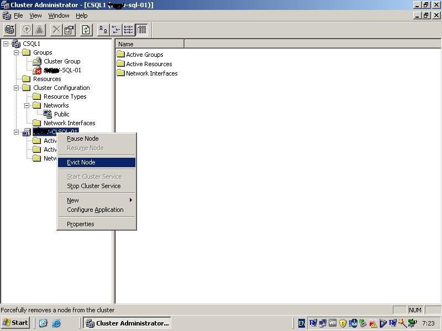Viewport: 442px width, 331px height.
Task: Select Public network in tree
Action: point(61,114)
